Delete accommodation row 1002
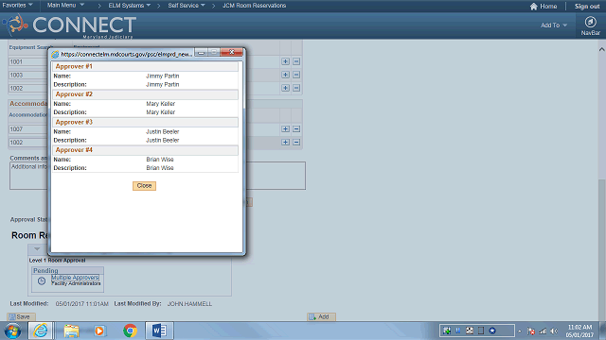 coord(296,143)
